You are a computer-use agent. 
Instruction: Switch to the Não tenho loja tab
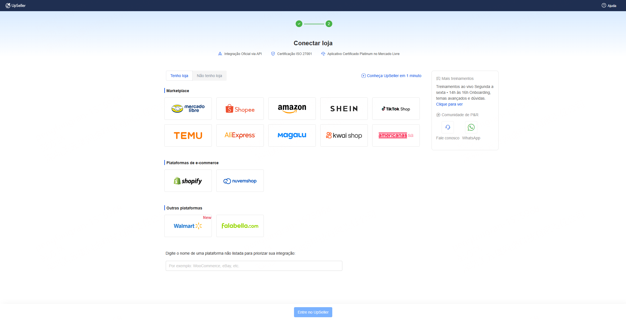pyautogui.click(x=209, y=76)
